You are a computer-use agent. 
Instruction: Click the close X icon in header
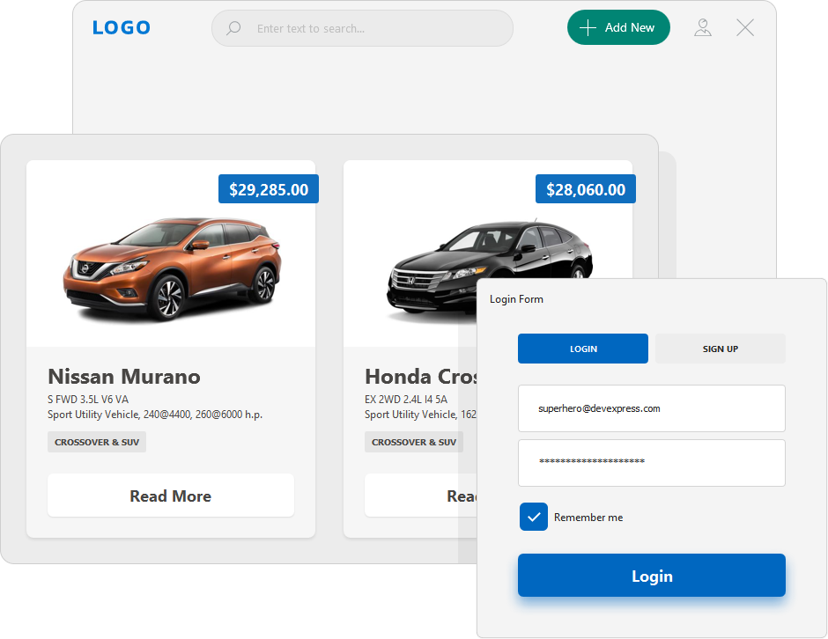(744, 27)
